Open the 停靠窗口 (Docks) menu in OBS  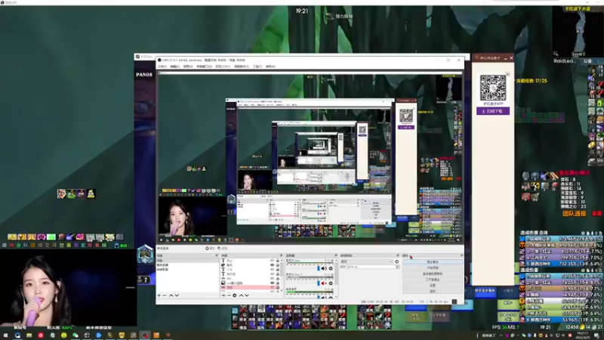tap(204, 66)
